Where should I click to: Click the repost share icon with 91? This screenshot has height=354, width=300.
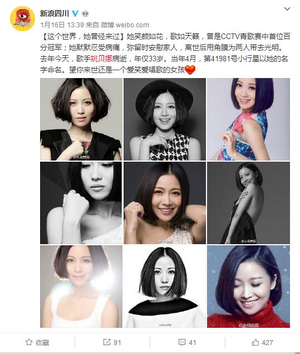click(107, 342)
